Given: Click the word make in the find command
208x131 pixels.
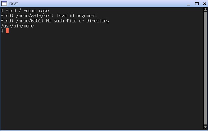Looking at the screenshot, I should [44, 10].
